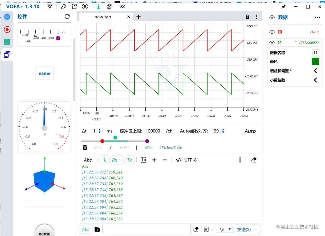Click the VOFA logo icon in title bar

click(x=50, y=7)
